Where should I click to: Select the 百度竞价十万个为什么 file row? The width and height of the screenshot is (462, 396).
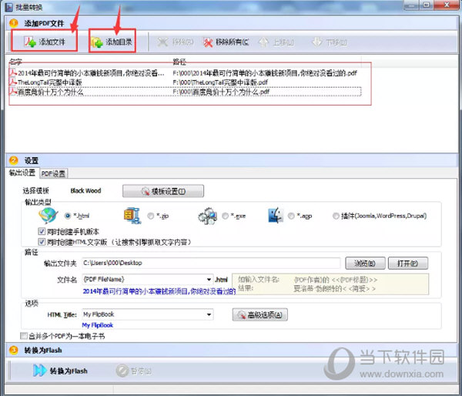185,92
